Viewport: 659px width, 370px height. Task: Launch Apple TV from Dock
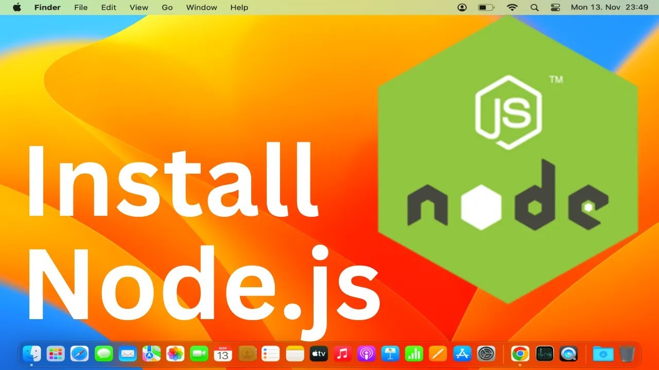click(319, 354)
